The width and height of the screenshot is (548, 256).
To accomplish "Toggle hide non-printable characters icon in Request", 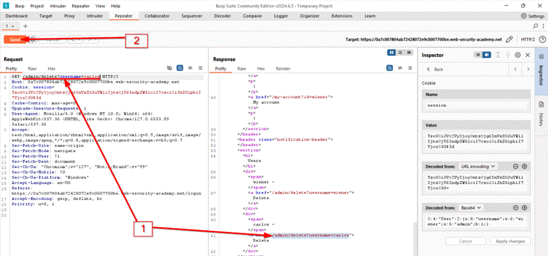I will pyautogui.click(x=169, y=68).
